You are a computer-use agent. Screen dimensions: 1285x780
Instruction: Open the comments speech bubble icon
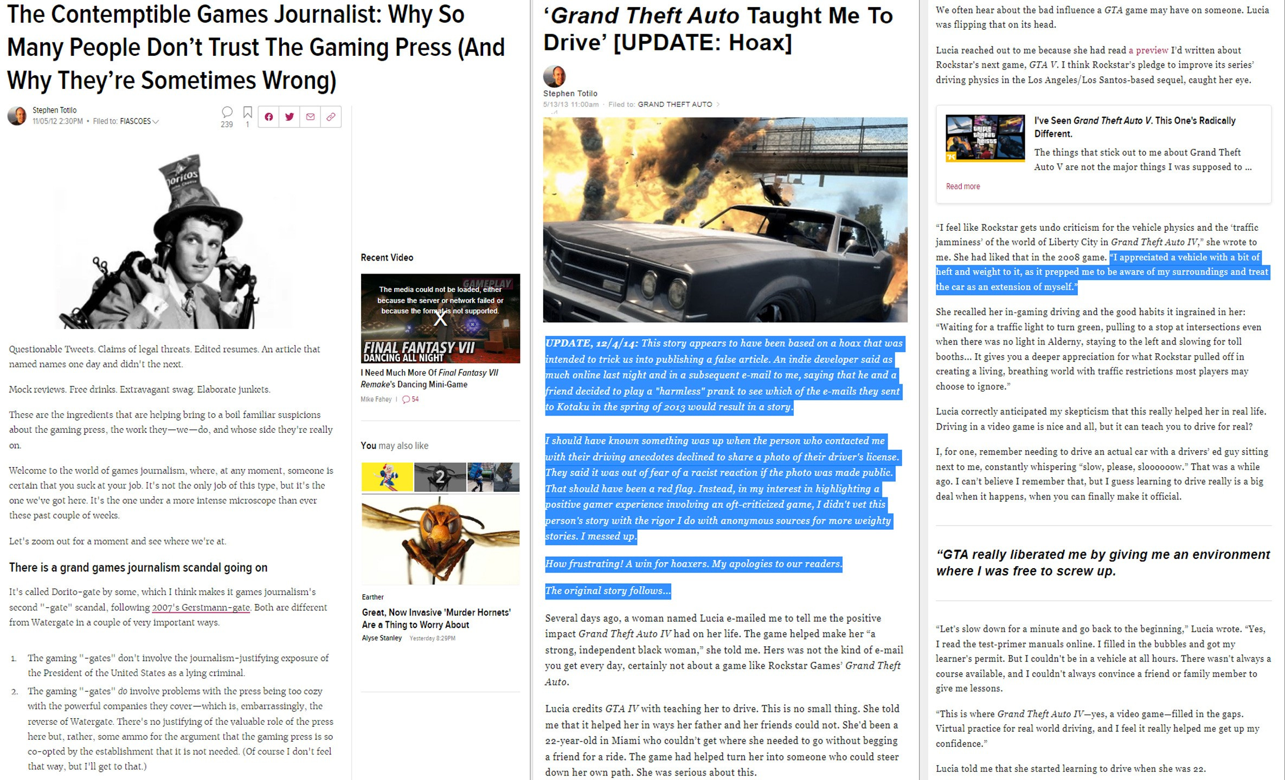coord(227,112)
